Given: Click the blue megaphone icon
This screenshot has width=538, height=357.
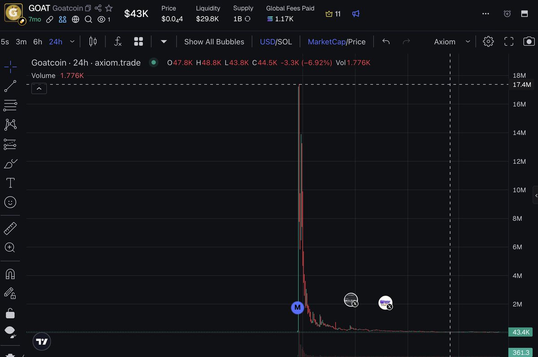Looking at the screenshot, I should pos(356,14).
